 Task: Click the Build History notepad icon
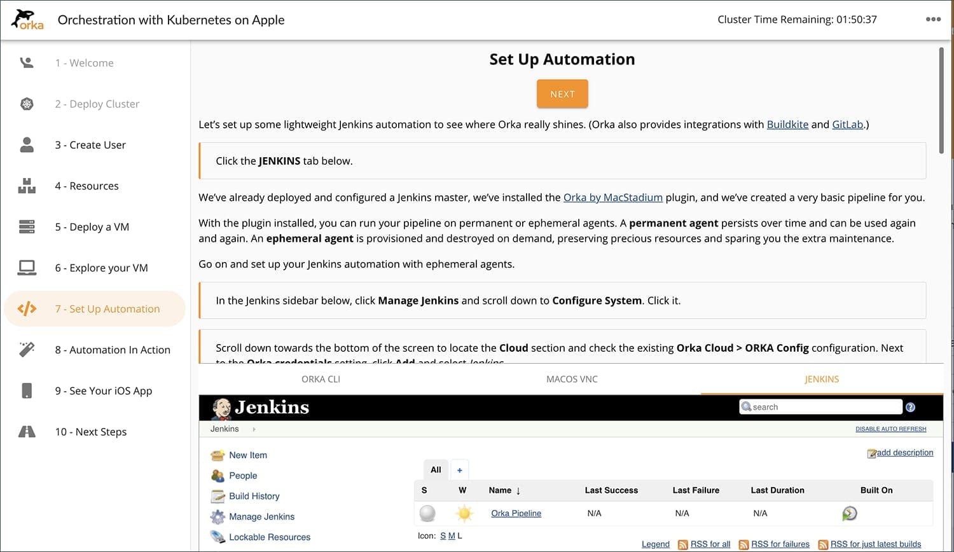click(218, 496)
